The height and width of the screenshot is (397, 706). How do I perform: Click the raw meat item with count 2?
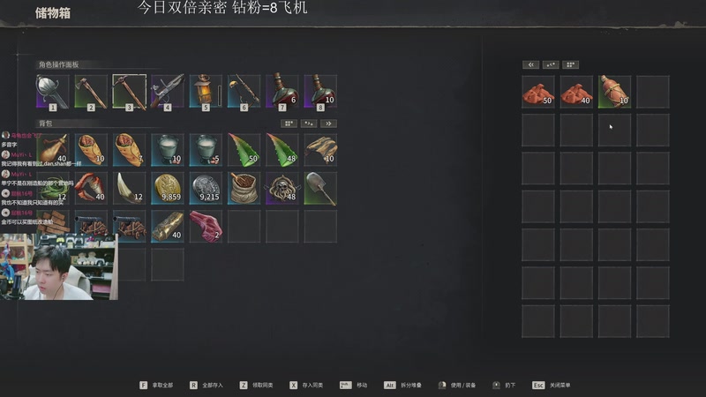click(206, 227)
